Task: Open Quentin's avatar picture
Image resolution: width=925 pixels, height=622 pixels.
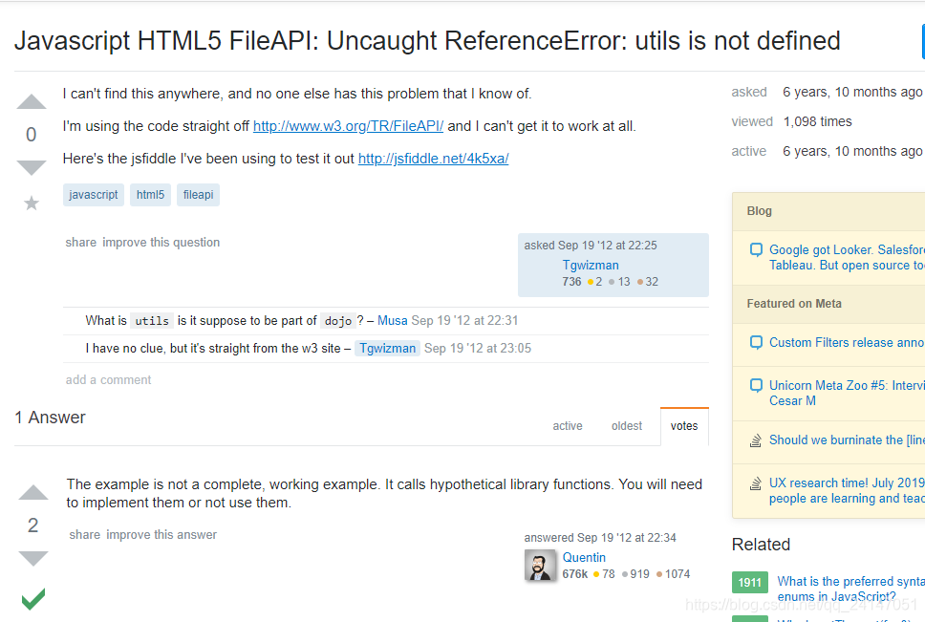Action: point(540,566)
